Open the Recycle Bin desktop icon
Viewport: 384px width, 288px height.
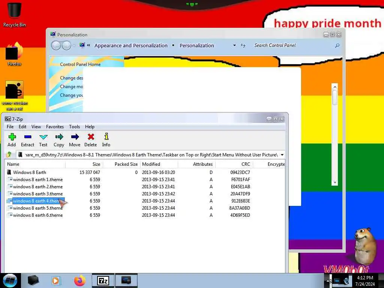(14, 14)
